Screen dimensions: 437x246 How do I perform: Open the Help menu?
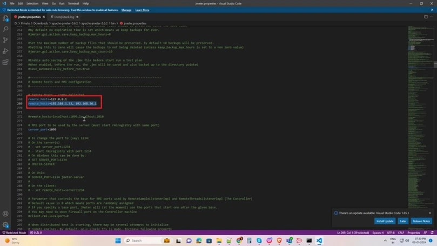tap(85, 4)
